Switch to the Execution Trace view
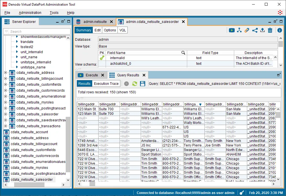Screen dimensions: 286x196 click(x=106, y=83)
